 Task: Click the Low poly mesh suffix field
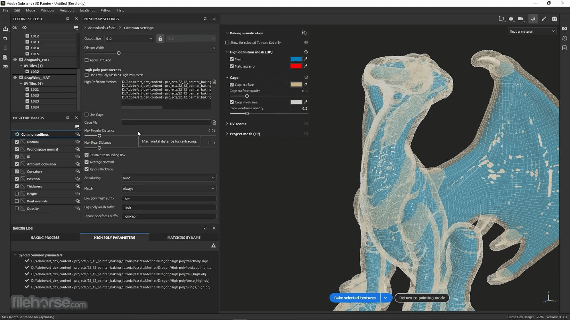169,199
